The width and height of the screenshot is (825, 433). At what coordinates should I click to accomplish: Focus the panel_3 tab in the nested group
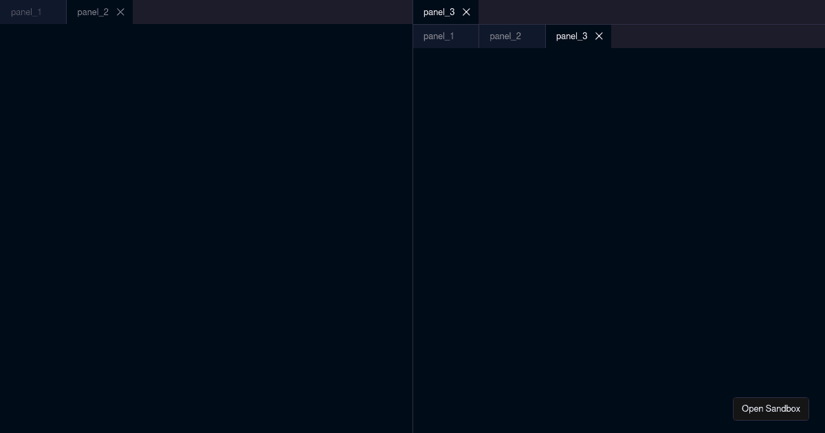[571, 36]
